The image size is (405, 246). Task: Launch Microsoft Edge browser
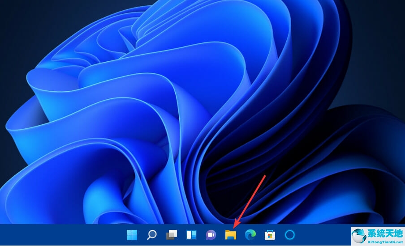(x=250, y=235)
